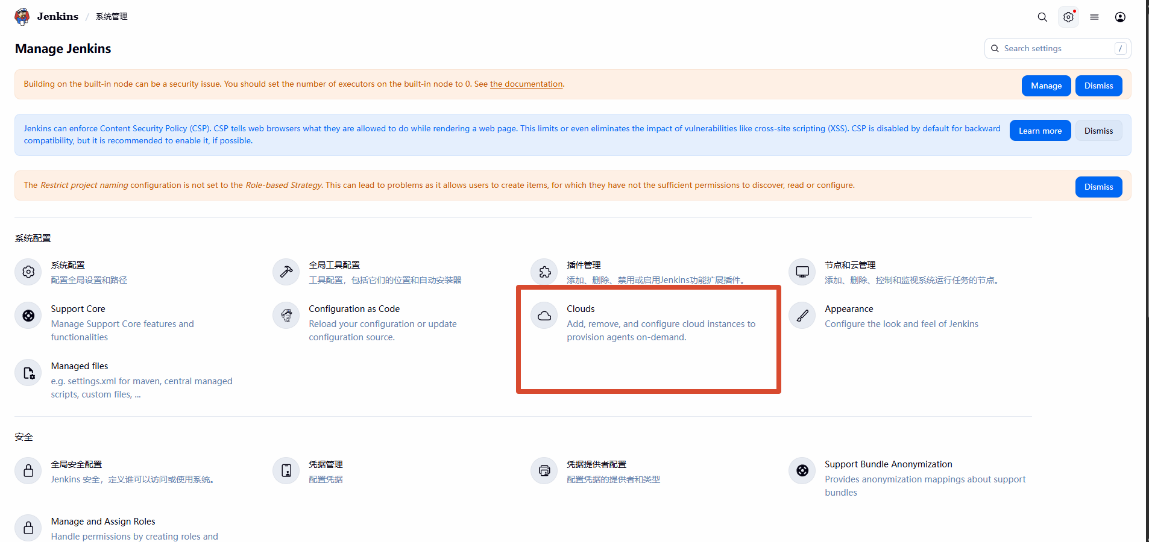Screen dimensions: 1149x542
Task: Open 系统管理 breadcrumb
Action: tap(112, 16)
